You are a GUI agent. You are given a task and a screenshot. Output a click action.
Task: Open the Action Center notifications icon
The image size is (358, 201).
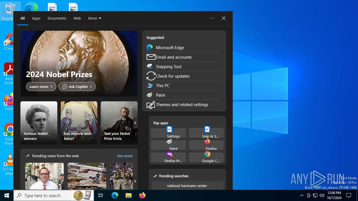tap(349, 195)
